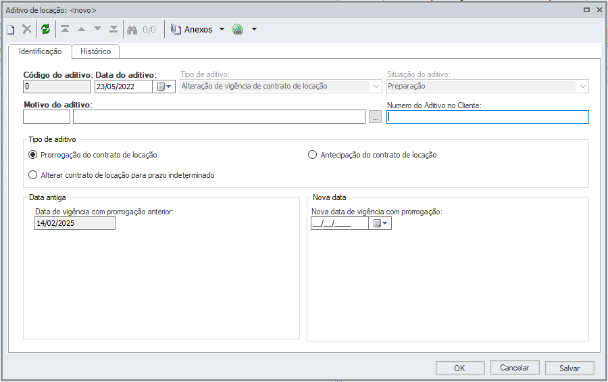Open the Situação do aditivo combo box

click(x=488, y=86)
